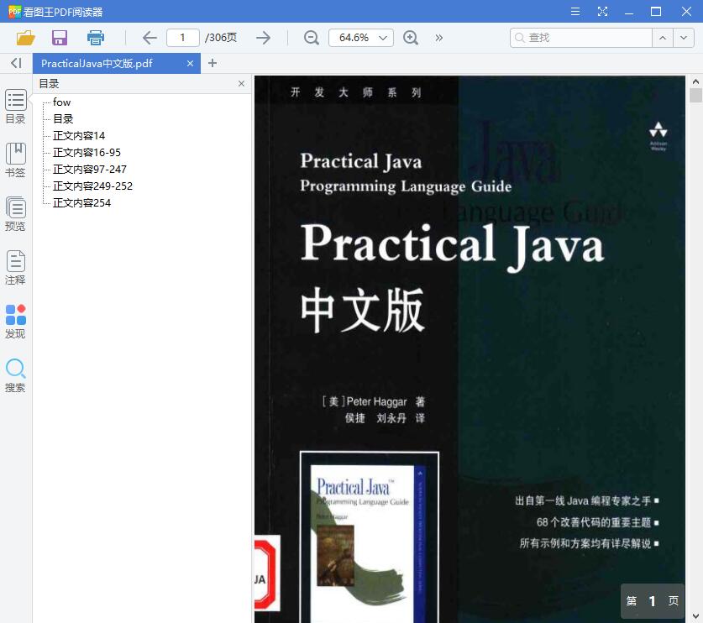
Task: Find next match with down arrow
Action: (684, 38)
